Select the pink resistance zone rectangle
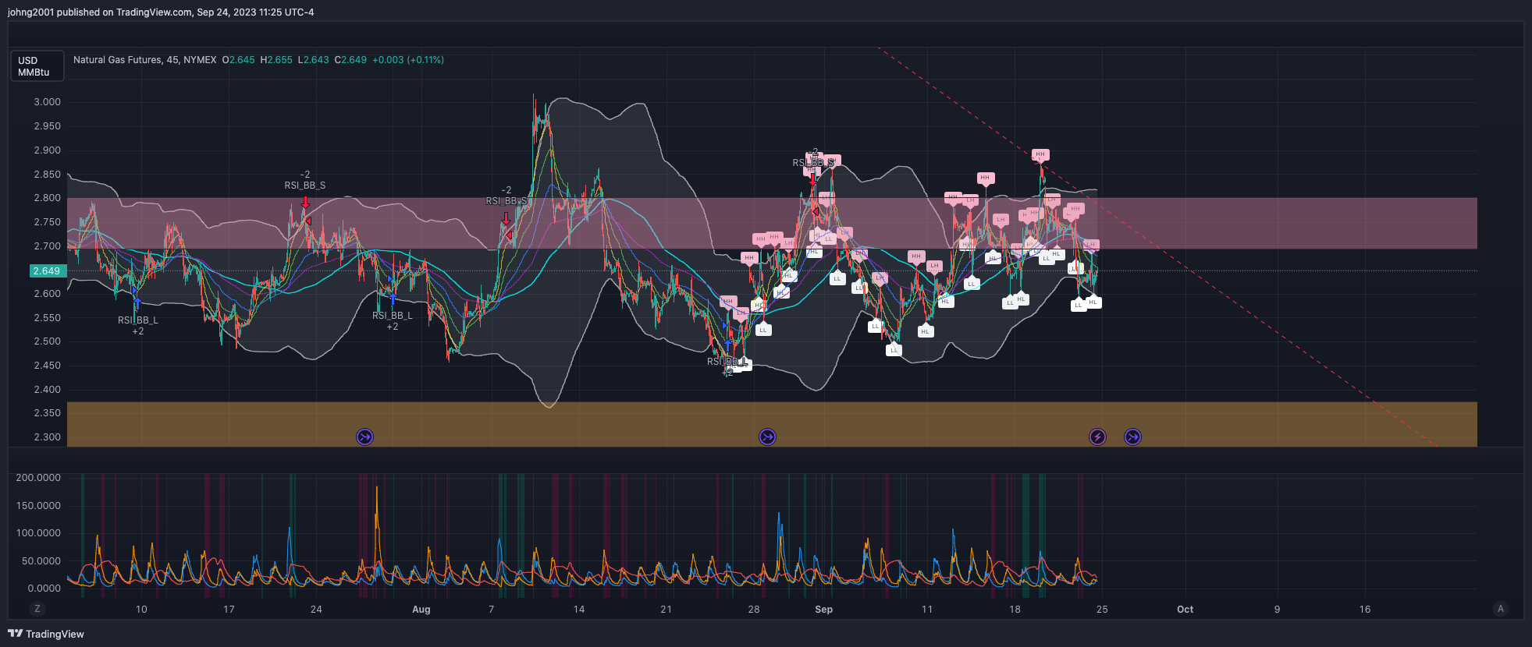 coord(772,223)
